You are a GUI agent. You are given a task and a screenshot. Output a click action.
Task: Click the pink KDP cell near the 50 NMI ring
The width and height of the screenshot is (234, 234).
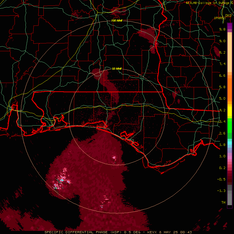pos(114,158)
